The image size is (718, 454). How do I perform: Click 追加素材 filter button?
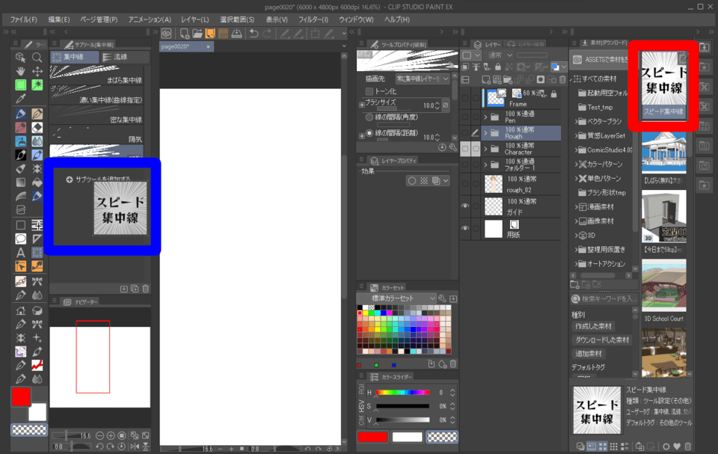click(589, 354)
